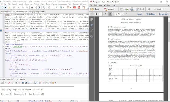Click the --src flag in status bar
Screen dimensions: 170x102
pyautogui.click(x=78, y=101)
